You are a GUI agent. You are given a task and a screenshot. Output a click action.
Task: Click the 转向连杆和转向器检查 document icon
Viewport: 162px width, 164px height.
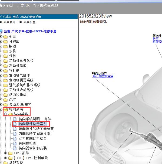tap(15, 129)
